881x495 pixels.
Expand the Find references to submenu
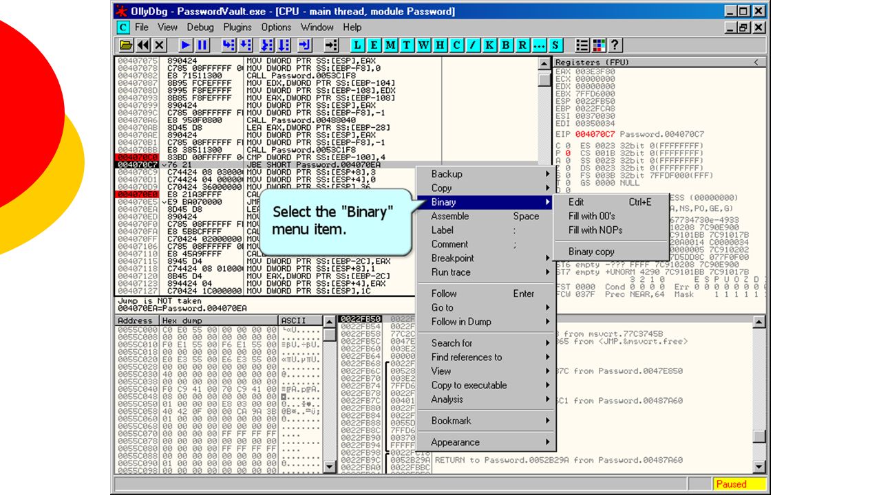tap(485, 357)
